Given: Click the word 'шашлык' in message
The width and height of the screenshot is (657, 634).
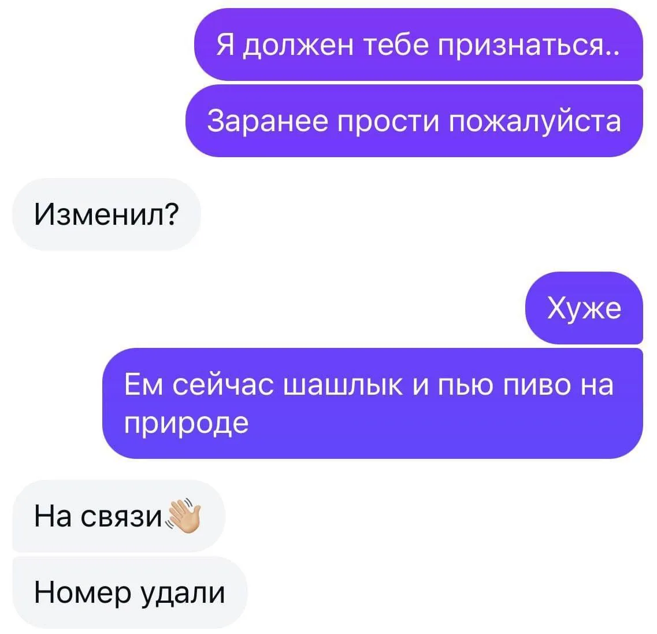Looking at the screenshot, I should [x=343, y=385].
